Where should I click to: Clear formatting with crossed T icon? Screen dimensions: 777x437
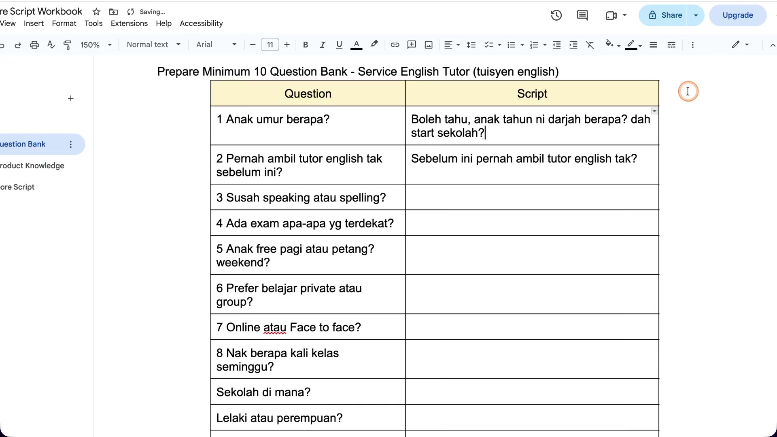click(590, 45)
